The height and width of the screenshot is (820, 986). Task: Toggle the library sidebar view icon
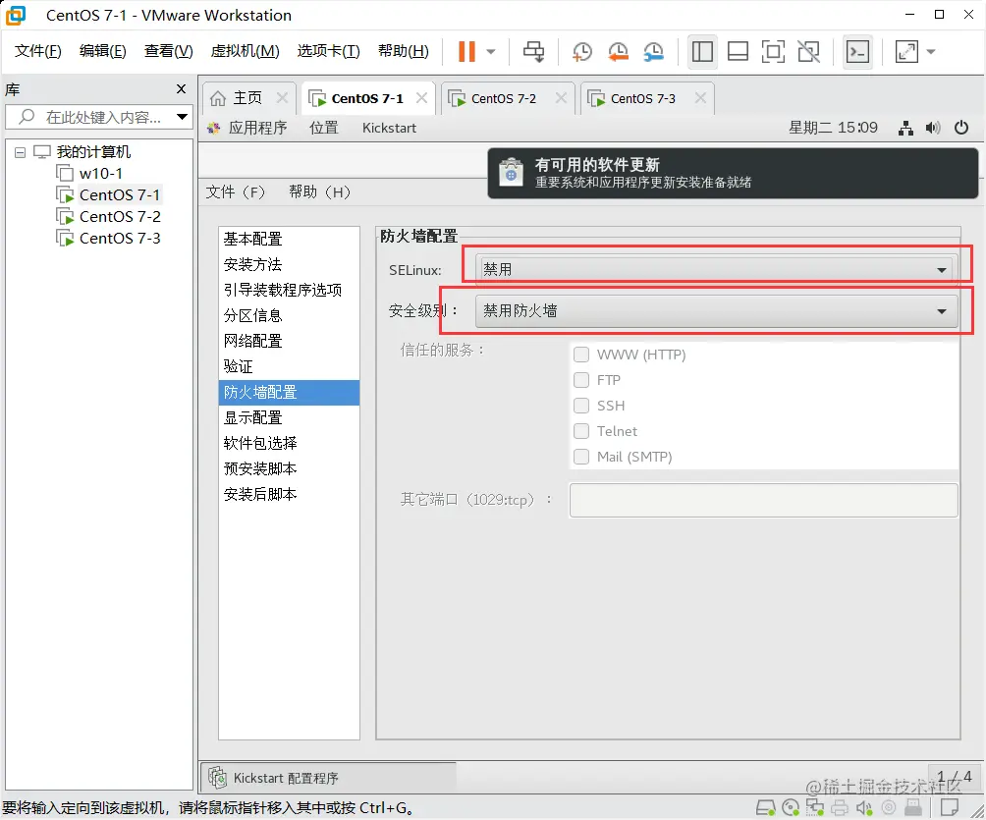pyautogui.click(x=702, y=52)
